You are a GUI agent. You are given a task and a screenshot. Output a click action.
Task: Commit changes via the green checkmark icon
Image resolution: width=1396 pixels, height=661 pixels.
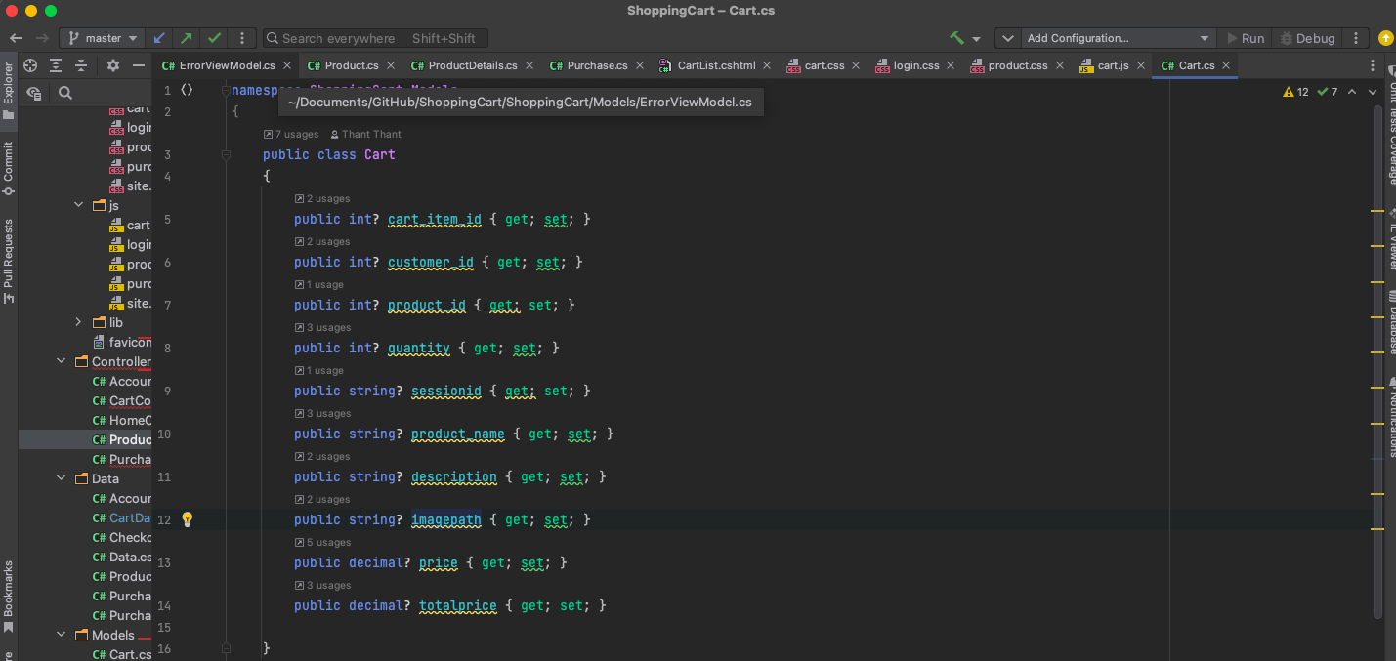tap(214, 37)
